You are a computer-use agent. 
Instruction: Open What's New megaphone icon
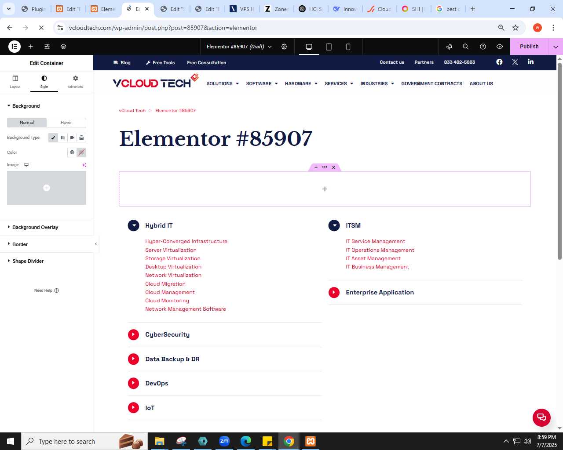tap(449, 47)
